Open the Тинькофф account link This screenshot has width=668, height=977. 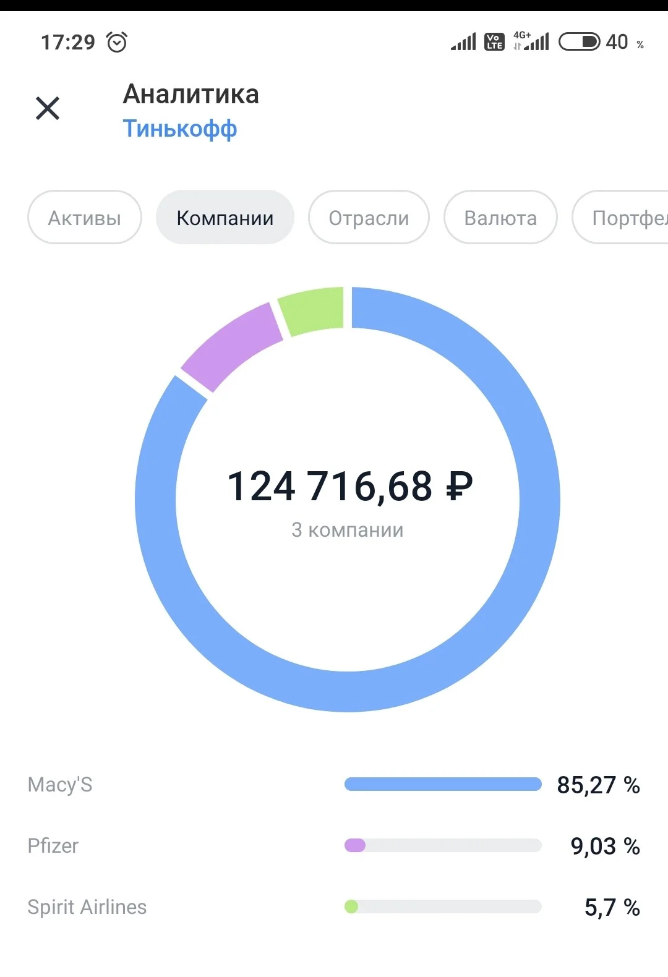click(180, 129)
